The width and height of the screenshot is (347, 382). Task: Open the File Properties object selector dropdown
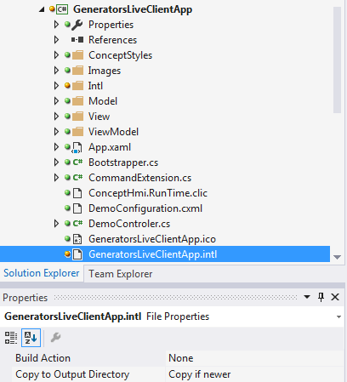click(x=338, y=316)
